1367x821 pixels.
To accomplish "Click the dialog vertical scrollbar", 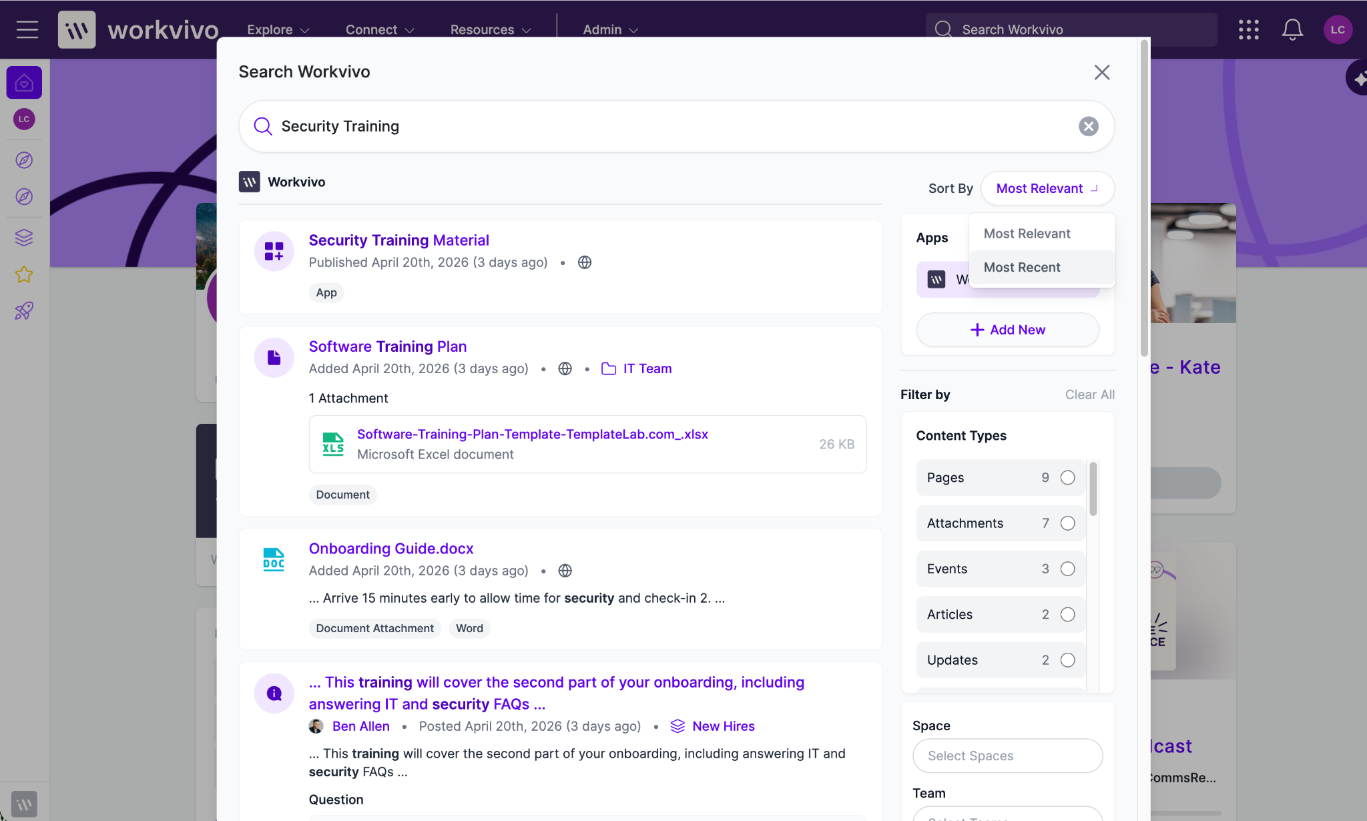I will [1144, 198].
